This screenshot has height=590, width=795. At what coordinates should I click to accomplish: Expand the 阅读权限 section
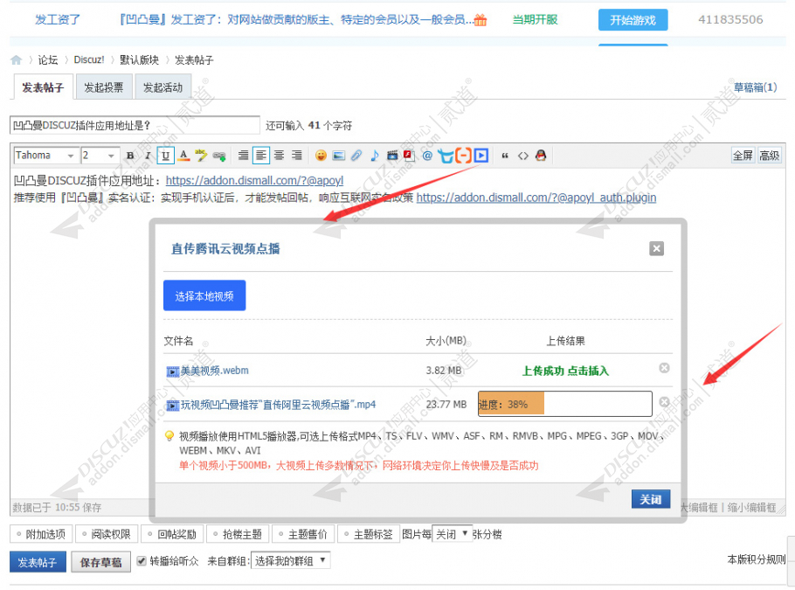coord(106,534)
